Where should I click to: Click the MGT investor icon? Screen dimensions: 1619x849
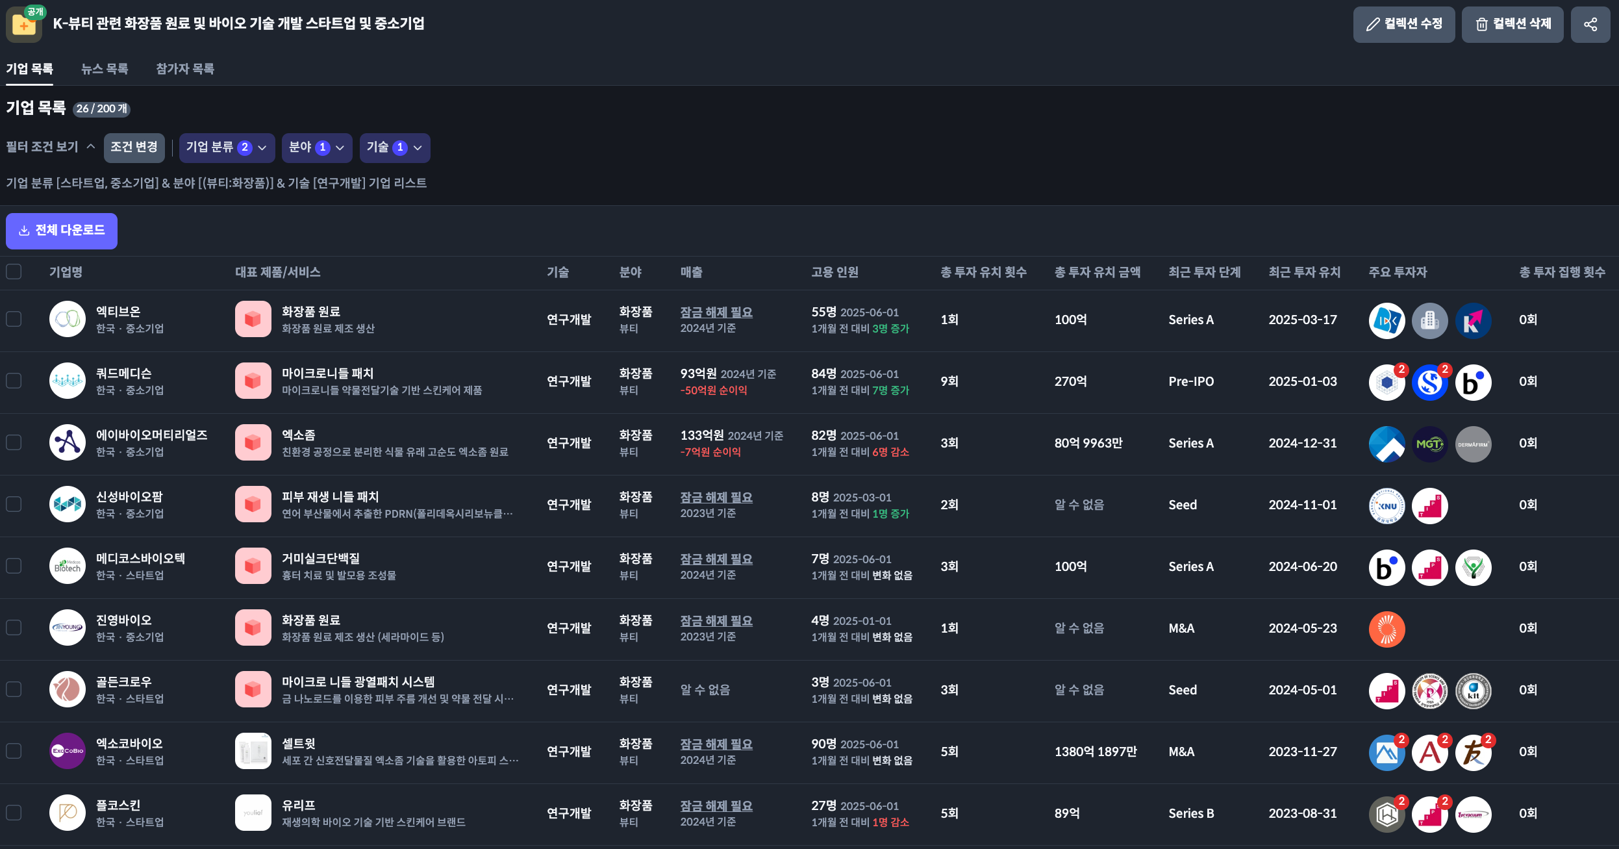point(1429,444)
